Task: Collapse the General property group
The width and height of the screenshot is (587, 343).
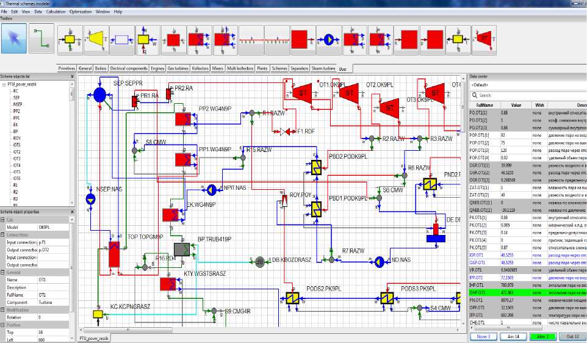Action: (x=4, y=273)
